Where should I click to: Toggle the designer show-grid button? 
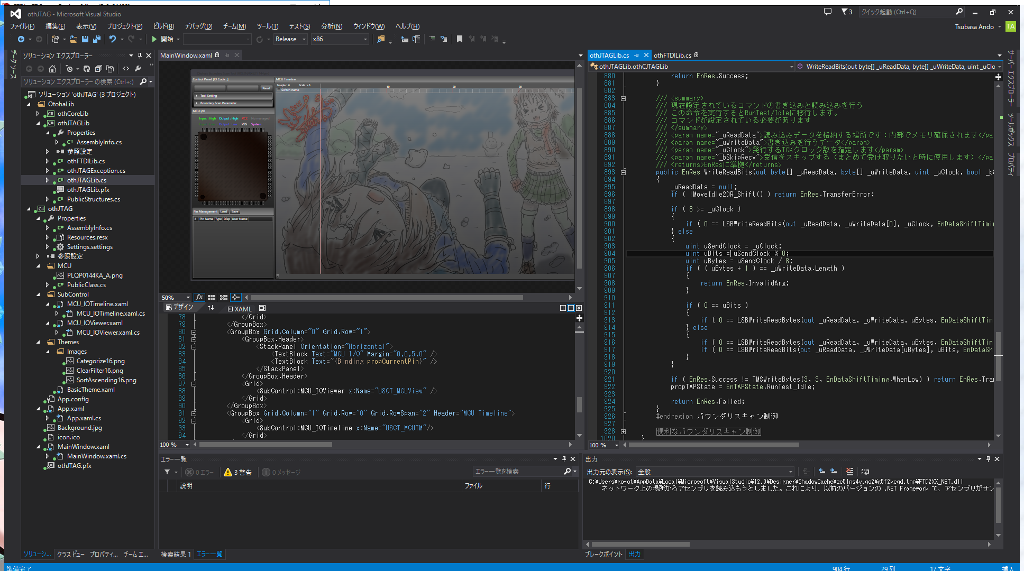point(212,297)
